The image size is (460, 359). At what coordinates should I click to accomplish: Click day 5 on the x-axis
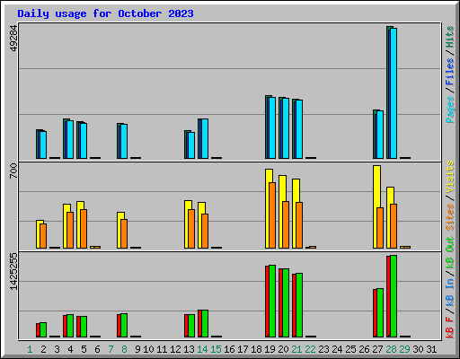coord(84,349)
